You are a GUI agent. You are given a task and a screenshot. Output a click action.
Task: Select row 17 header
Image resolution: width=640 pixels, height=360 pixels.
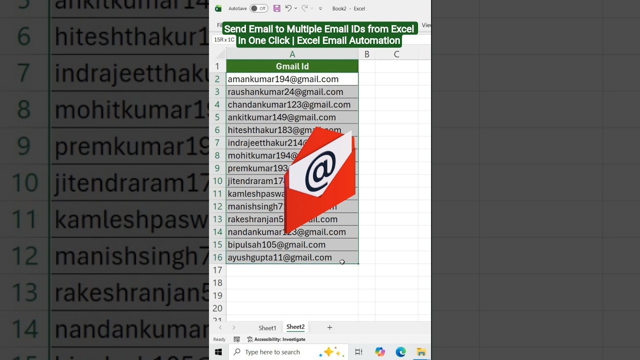[x=217, y=270]
